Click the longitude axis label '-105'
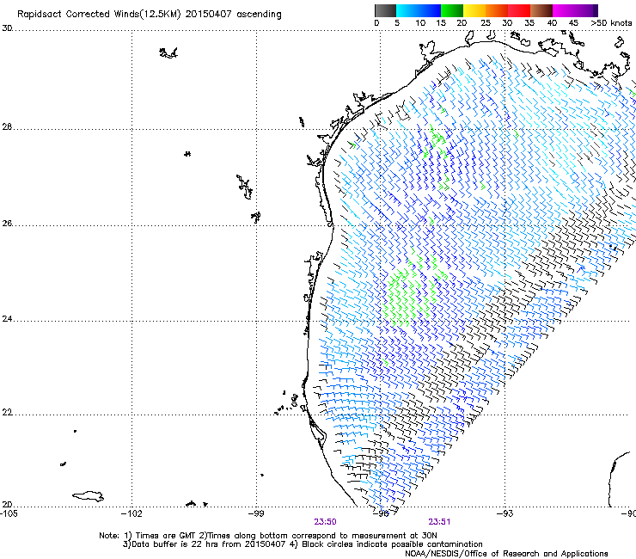 point(9,513)
